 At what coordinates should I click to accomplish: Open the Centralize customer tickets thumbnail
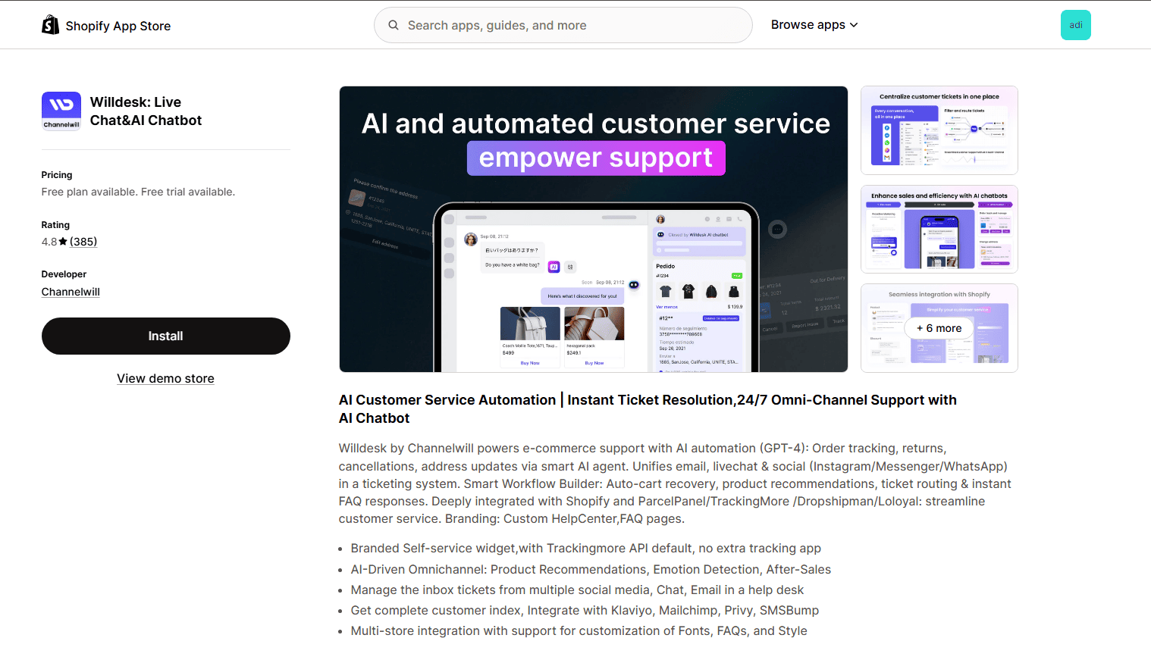(939, 130)
